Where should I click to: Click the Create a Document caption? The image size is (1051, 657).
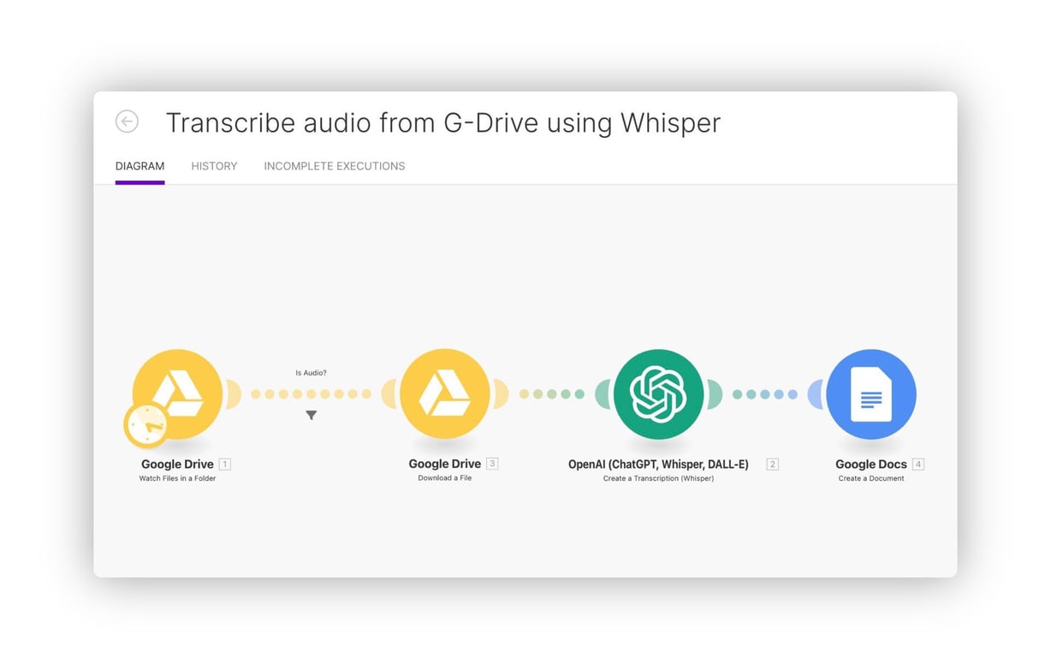[871, 479]
